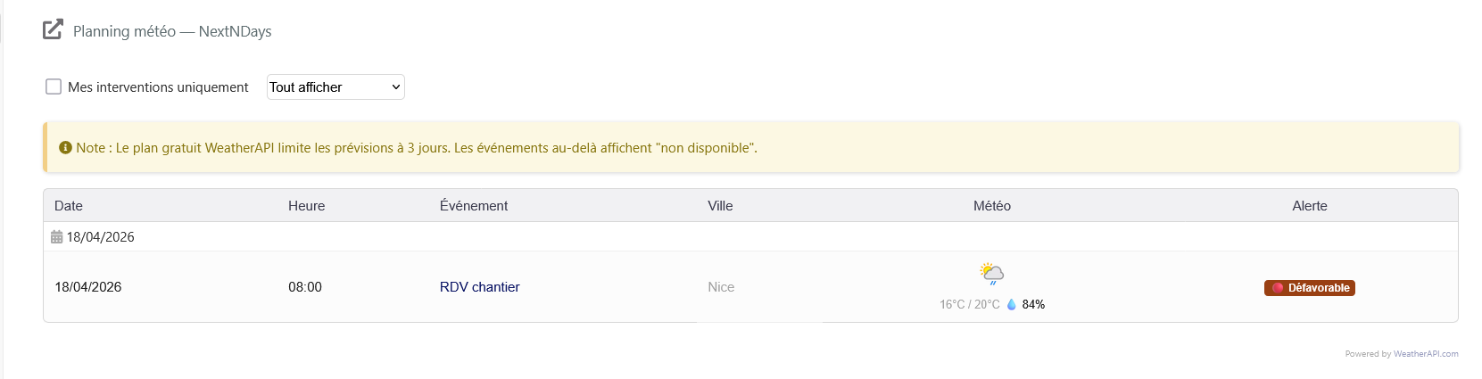Click the Heure column header
1482x379 pixels.
pyautogui.click(x=306, y=206)
